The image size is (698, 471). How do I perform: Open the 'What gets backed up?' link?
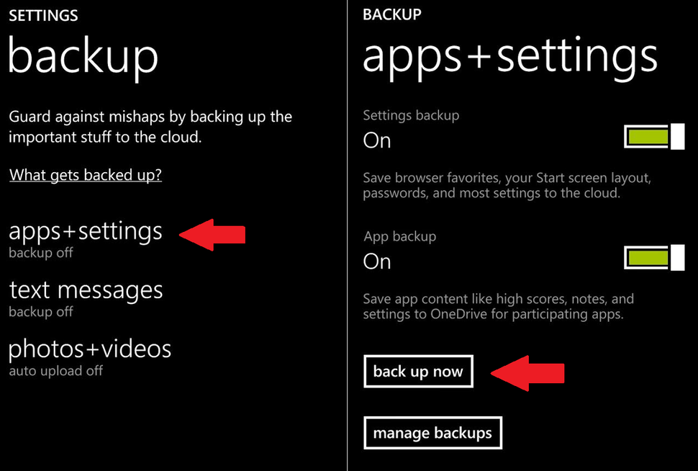pyautogui.click(x=85, y=175)
